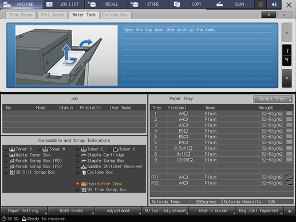This screenshot has height=222, width=296.
Task: Expand the Paper Setting menu
Action: (24, 211)
